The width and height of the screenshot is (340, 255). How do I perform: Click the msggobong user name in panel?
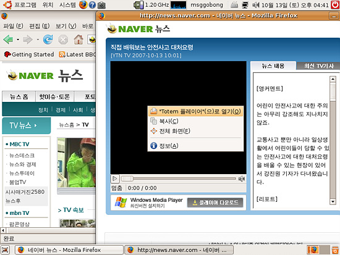[x=206, y=5]
